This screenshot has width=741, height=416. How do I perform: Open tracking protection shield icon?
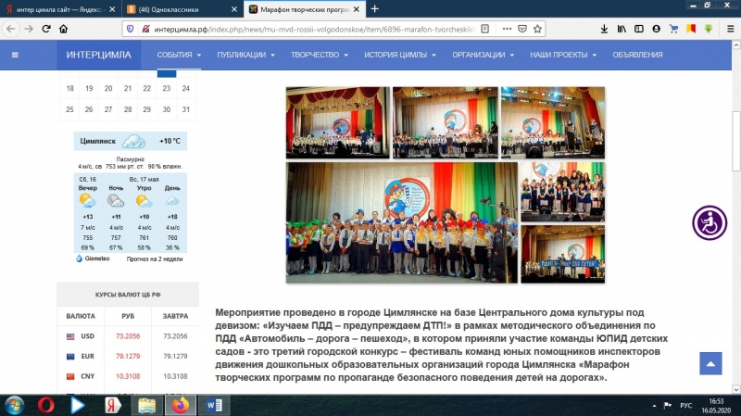click(x=131, y=29)
